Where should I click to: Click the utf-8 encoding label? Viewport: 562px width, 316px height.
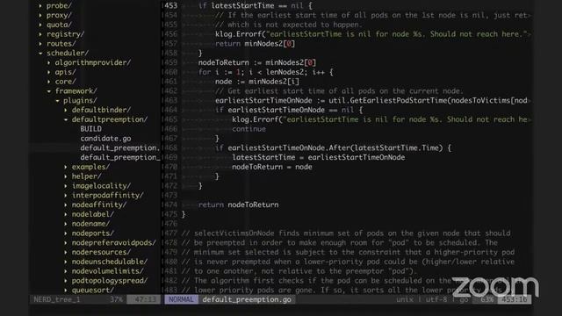tap(436, 299)
